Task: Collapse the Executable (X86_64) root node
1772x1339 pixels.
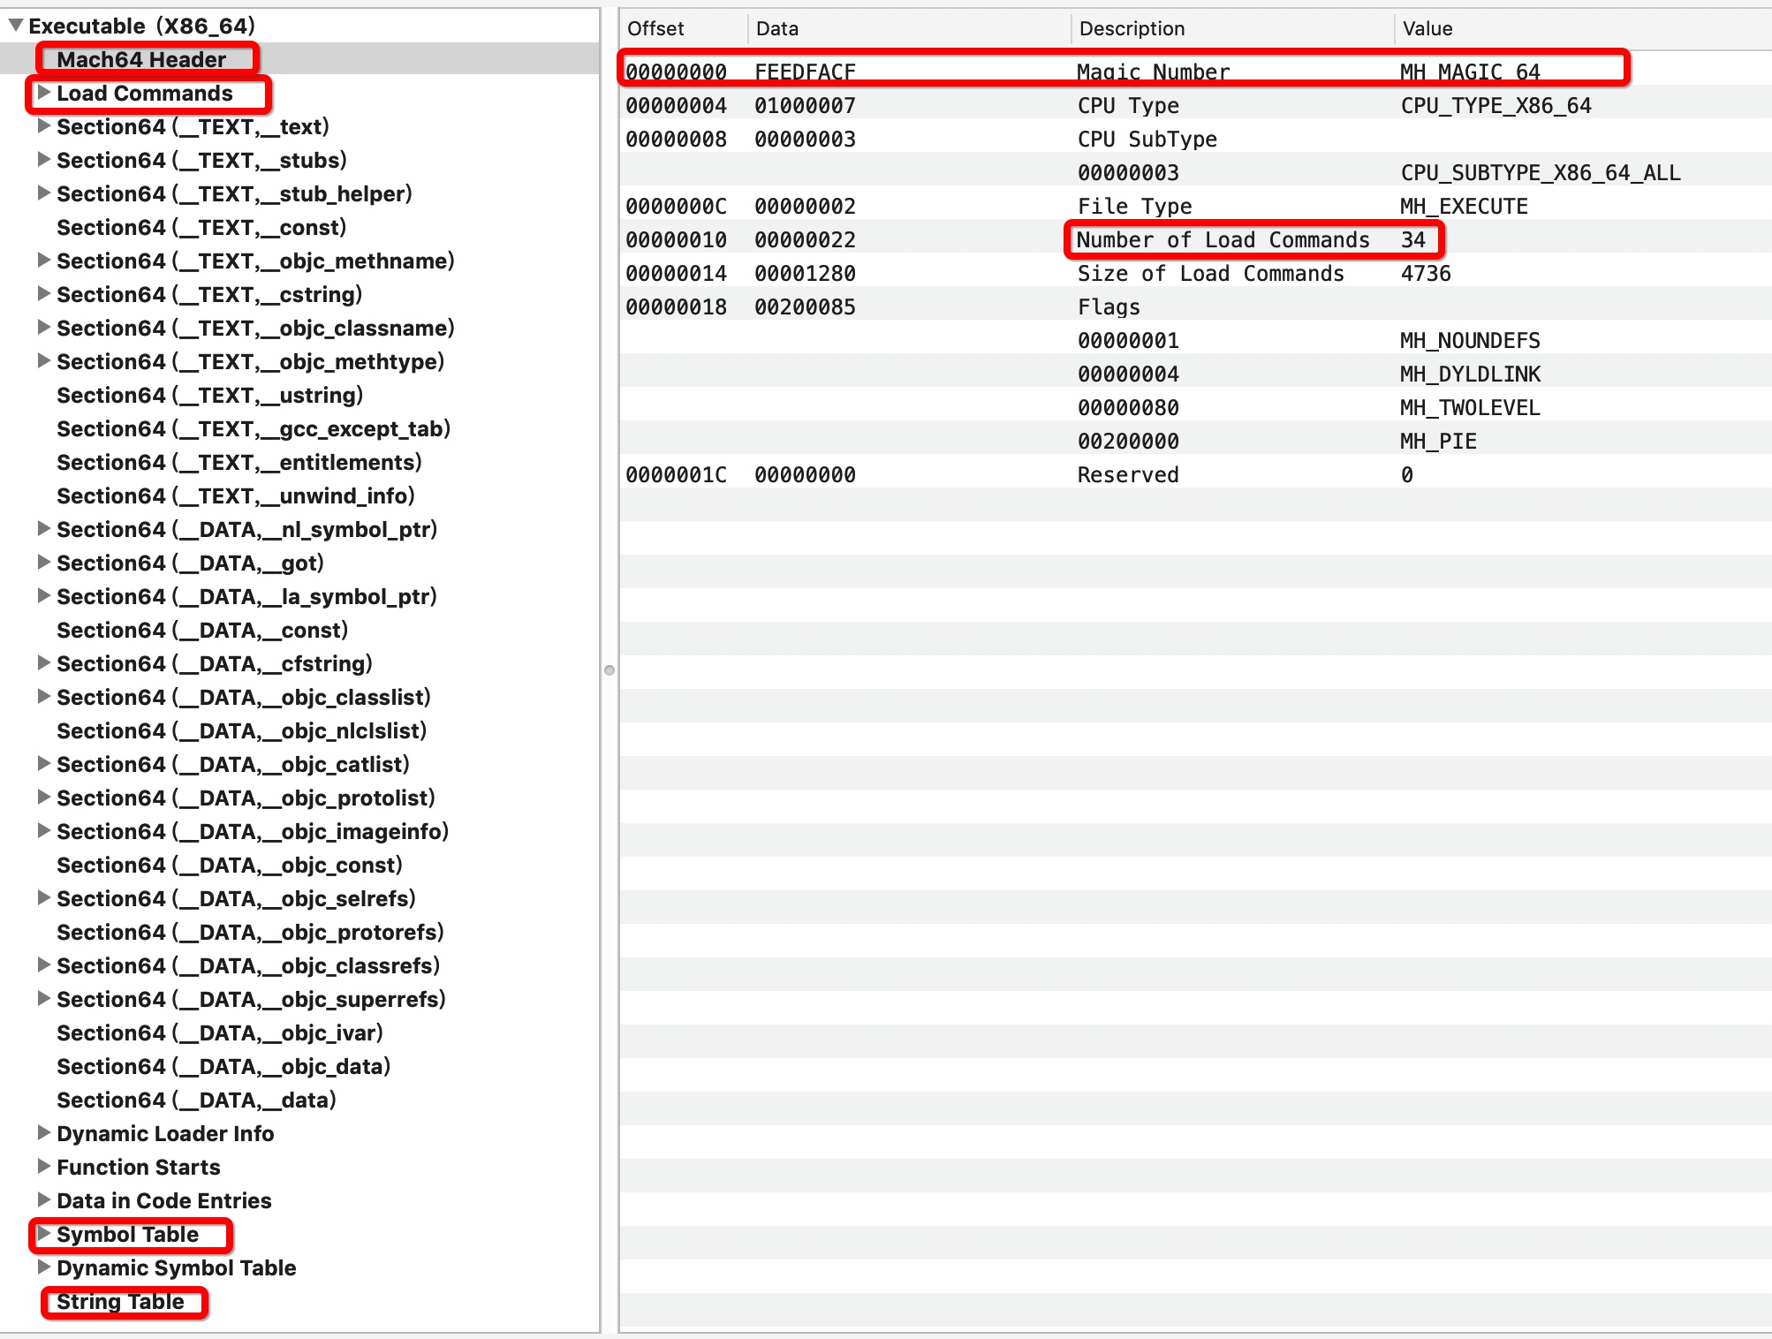Action: tap(16, 26)
